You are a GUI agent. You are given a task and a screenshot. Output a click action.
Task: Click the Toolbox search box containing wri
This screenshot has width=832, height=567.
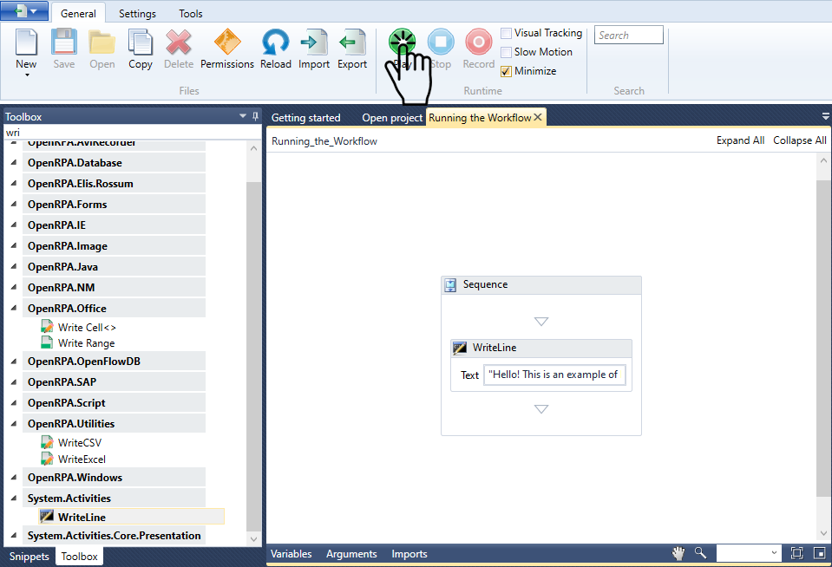coord(132,133)
